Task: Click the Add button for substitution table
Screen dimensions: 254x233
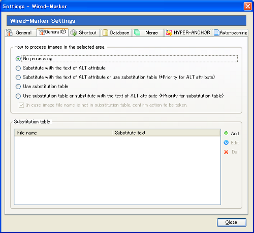Action: tap(231, 134)
